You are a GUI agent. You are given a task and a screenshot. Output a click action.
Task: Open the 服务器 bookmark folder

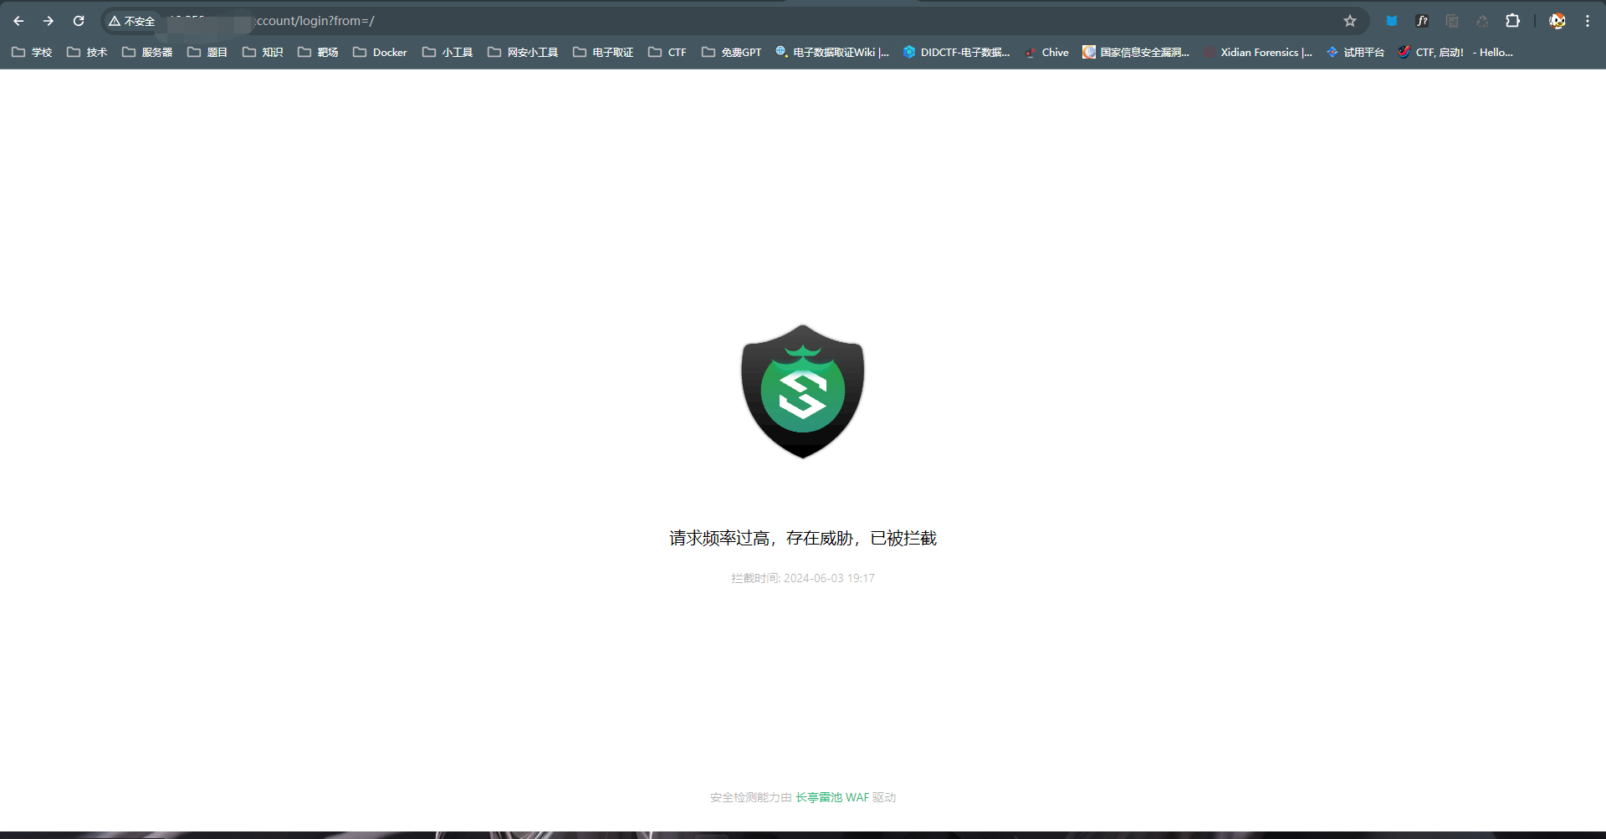point(147,52)
